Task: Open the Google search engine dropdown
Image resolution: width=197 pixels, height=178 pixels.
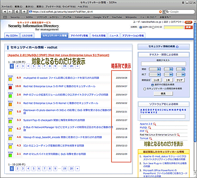Action: (x=167, y=12)
